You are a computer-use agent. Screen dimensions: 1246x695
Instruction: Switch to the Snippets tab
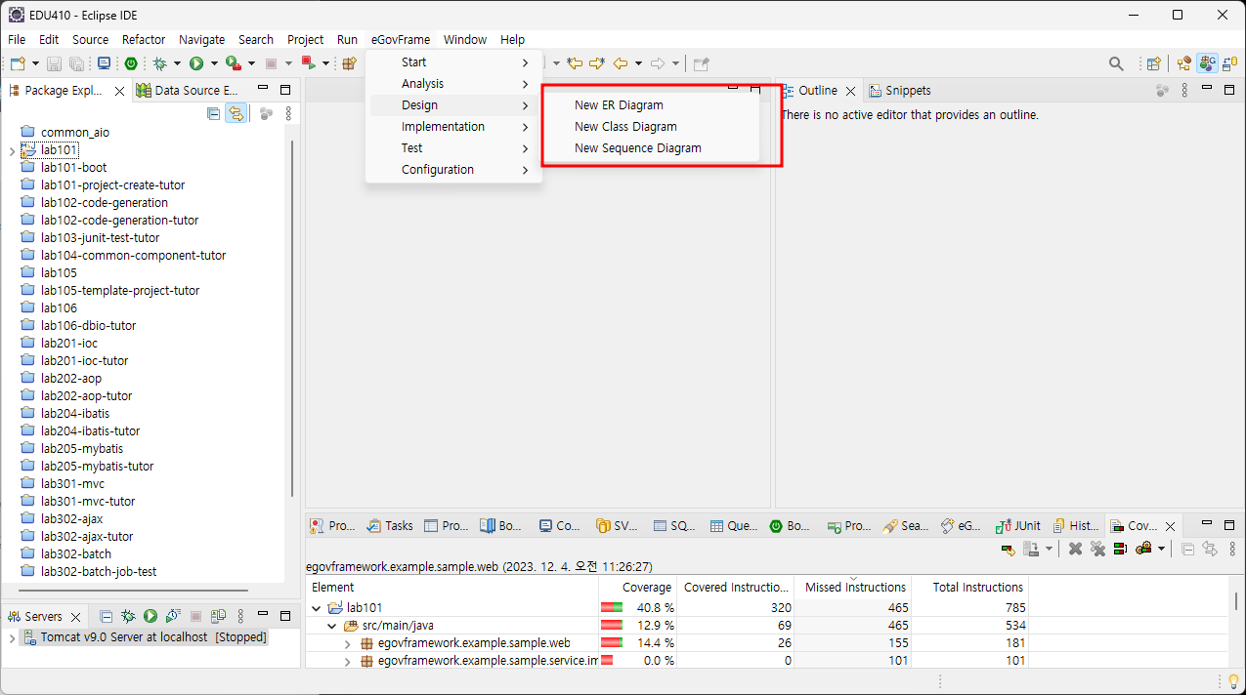coord(899,91)
